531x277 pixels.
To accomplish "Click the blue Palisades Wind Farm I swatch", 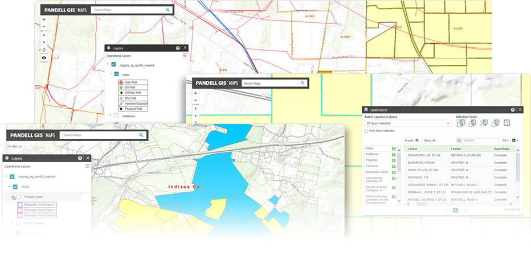I will click(x=20, y=205).
